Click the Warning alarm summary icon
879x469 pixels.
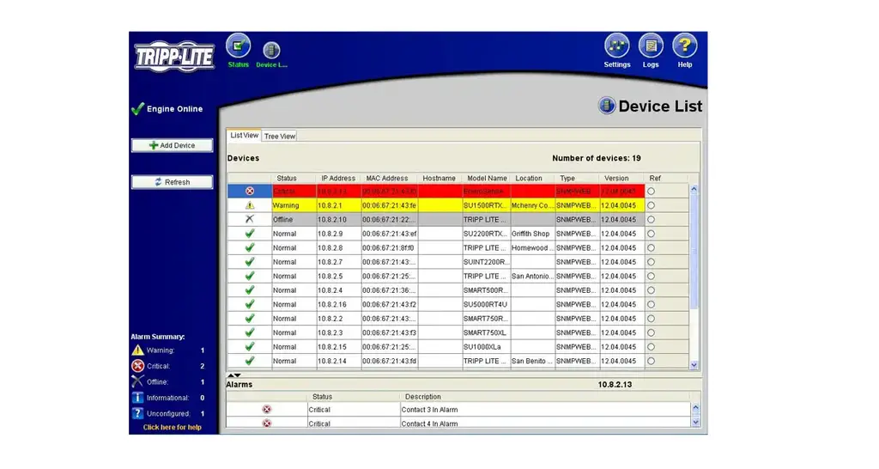click(138, 350)
